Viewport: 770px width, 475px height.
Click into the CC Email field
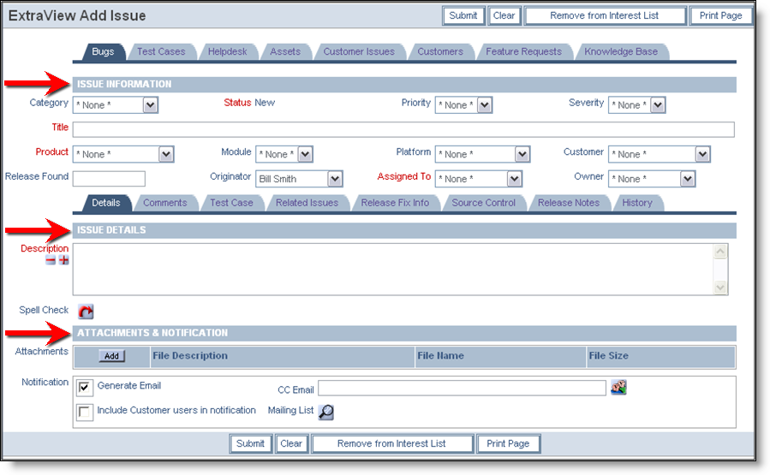pyautogui.click(x=463, y=389)
